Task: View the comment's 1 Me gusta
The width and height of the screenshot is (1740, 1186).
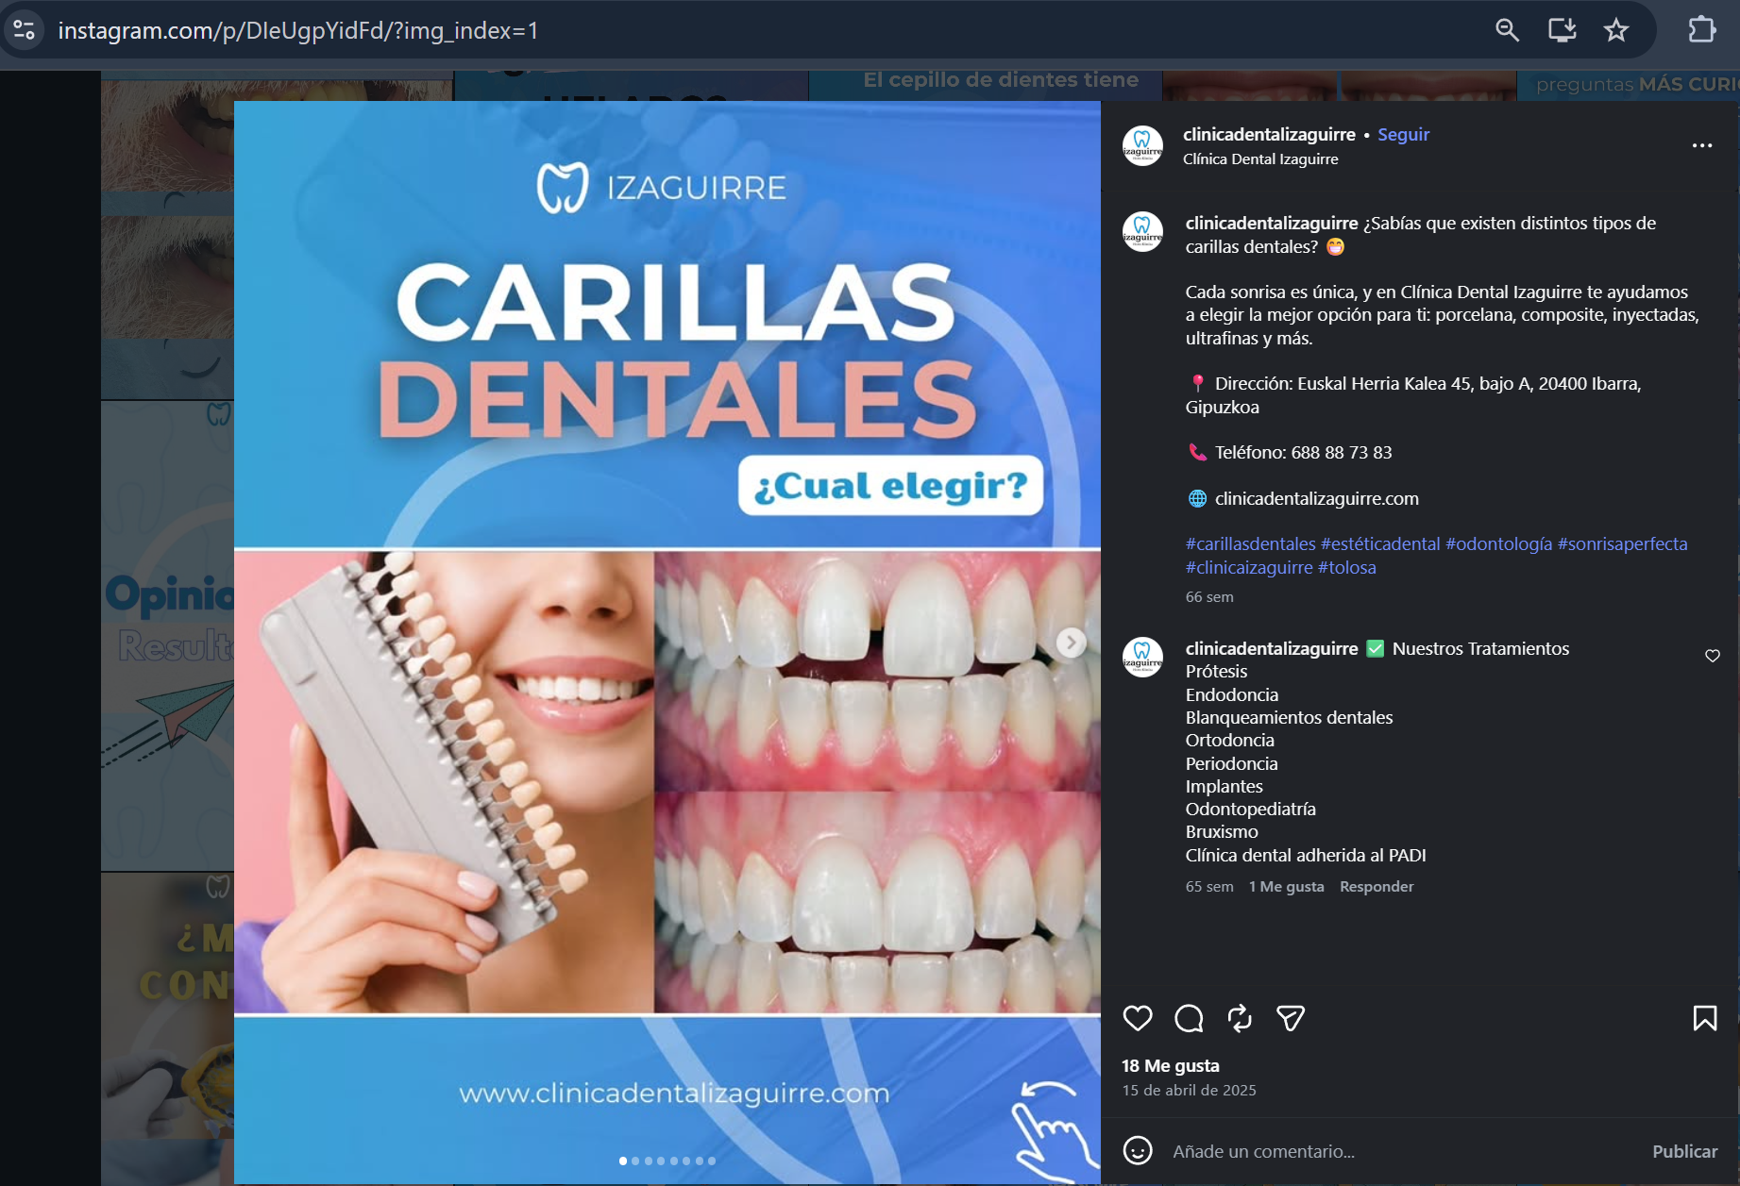Action: click(1286, 887)
